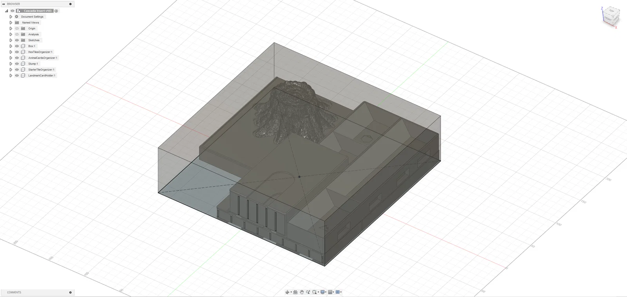
Task: Expand the AnimalCardsOrganizer:1 component
Action: 11,58
